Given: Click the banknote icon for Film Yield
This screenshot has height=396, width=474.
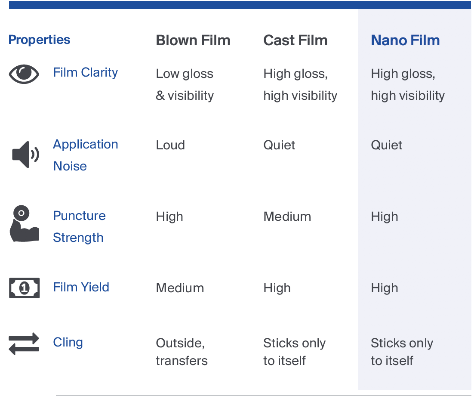Looking at the screenshot, I should [x=24, y=288].
